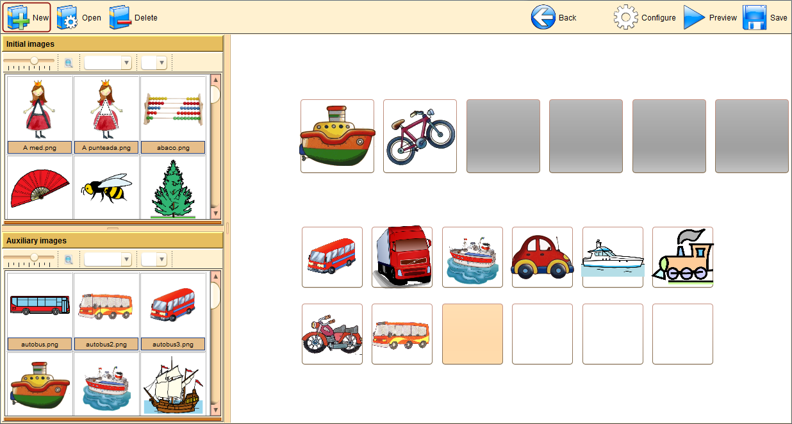Select the bee image thumbnail
This screenshot has width=792, height=424.
(106, 188)
